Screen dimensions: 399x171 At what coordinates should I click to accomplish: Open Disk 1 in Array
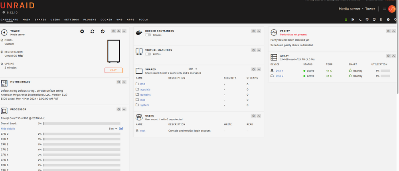tap(279, 71)
